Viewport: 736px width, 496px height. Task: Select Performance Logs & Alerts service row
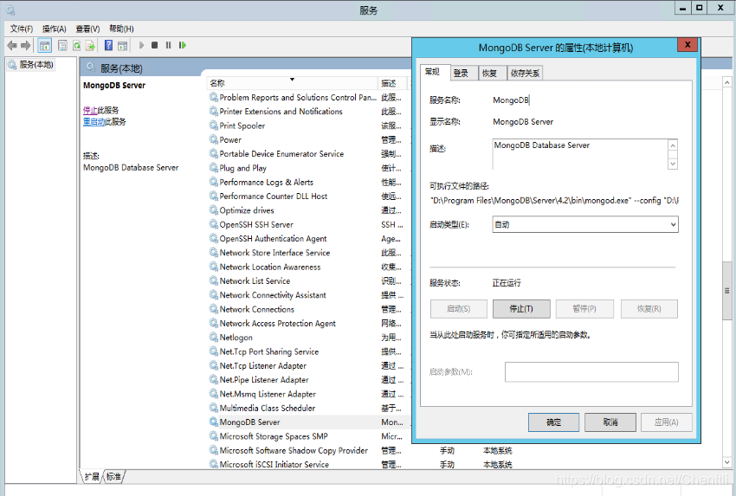tap(308, 182)
